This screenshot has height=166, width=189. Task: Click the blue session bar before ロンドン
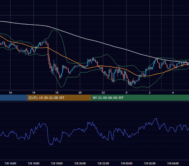pyautogui.click(x=14, y=98)
